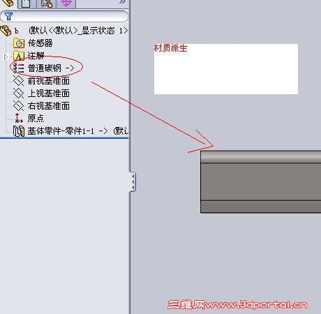
Task: Select the 注解 annotations folder icon
Action: 19,56
